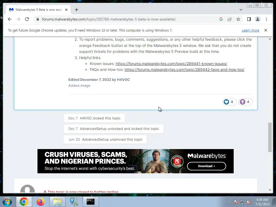Viewport: 276px width, 207px height.
Task: Click the forward navigation arrow
Action: pos(18,19)
